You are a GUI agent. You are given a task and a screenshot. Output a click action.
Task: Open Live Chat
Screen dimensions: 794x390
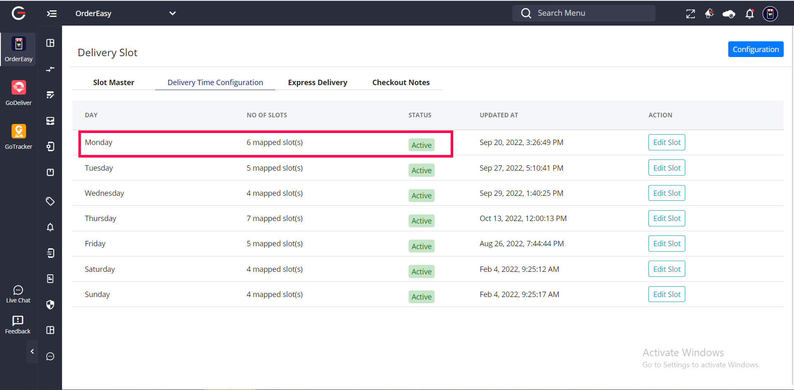click(x=18, y=294)
